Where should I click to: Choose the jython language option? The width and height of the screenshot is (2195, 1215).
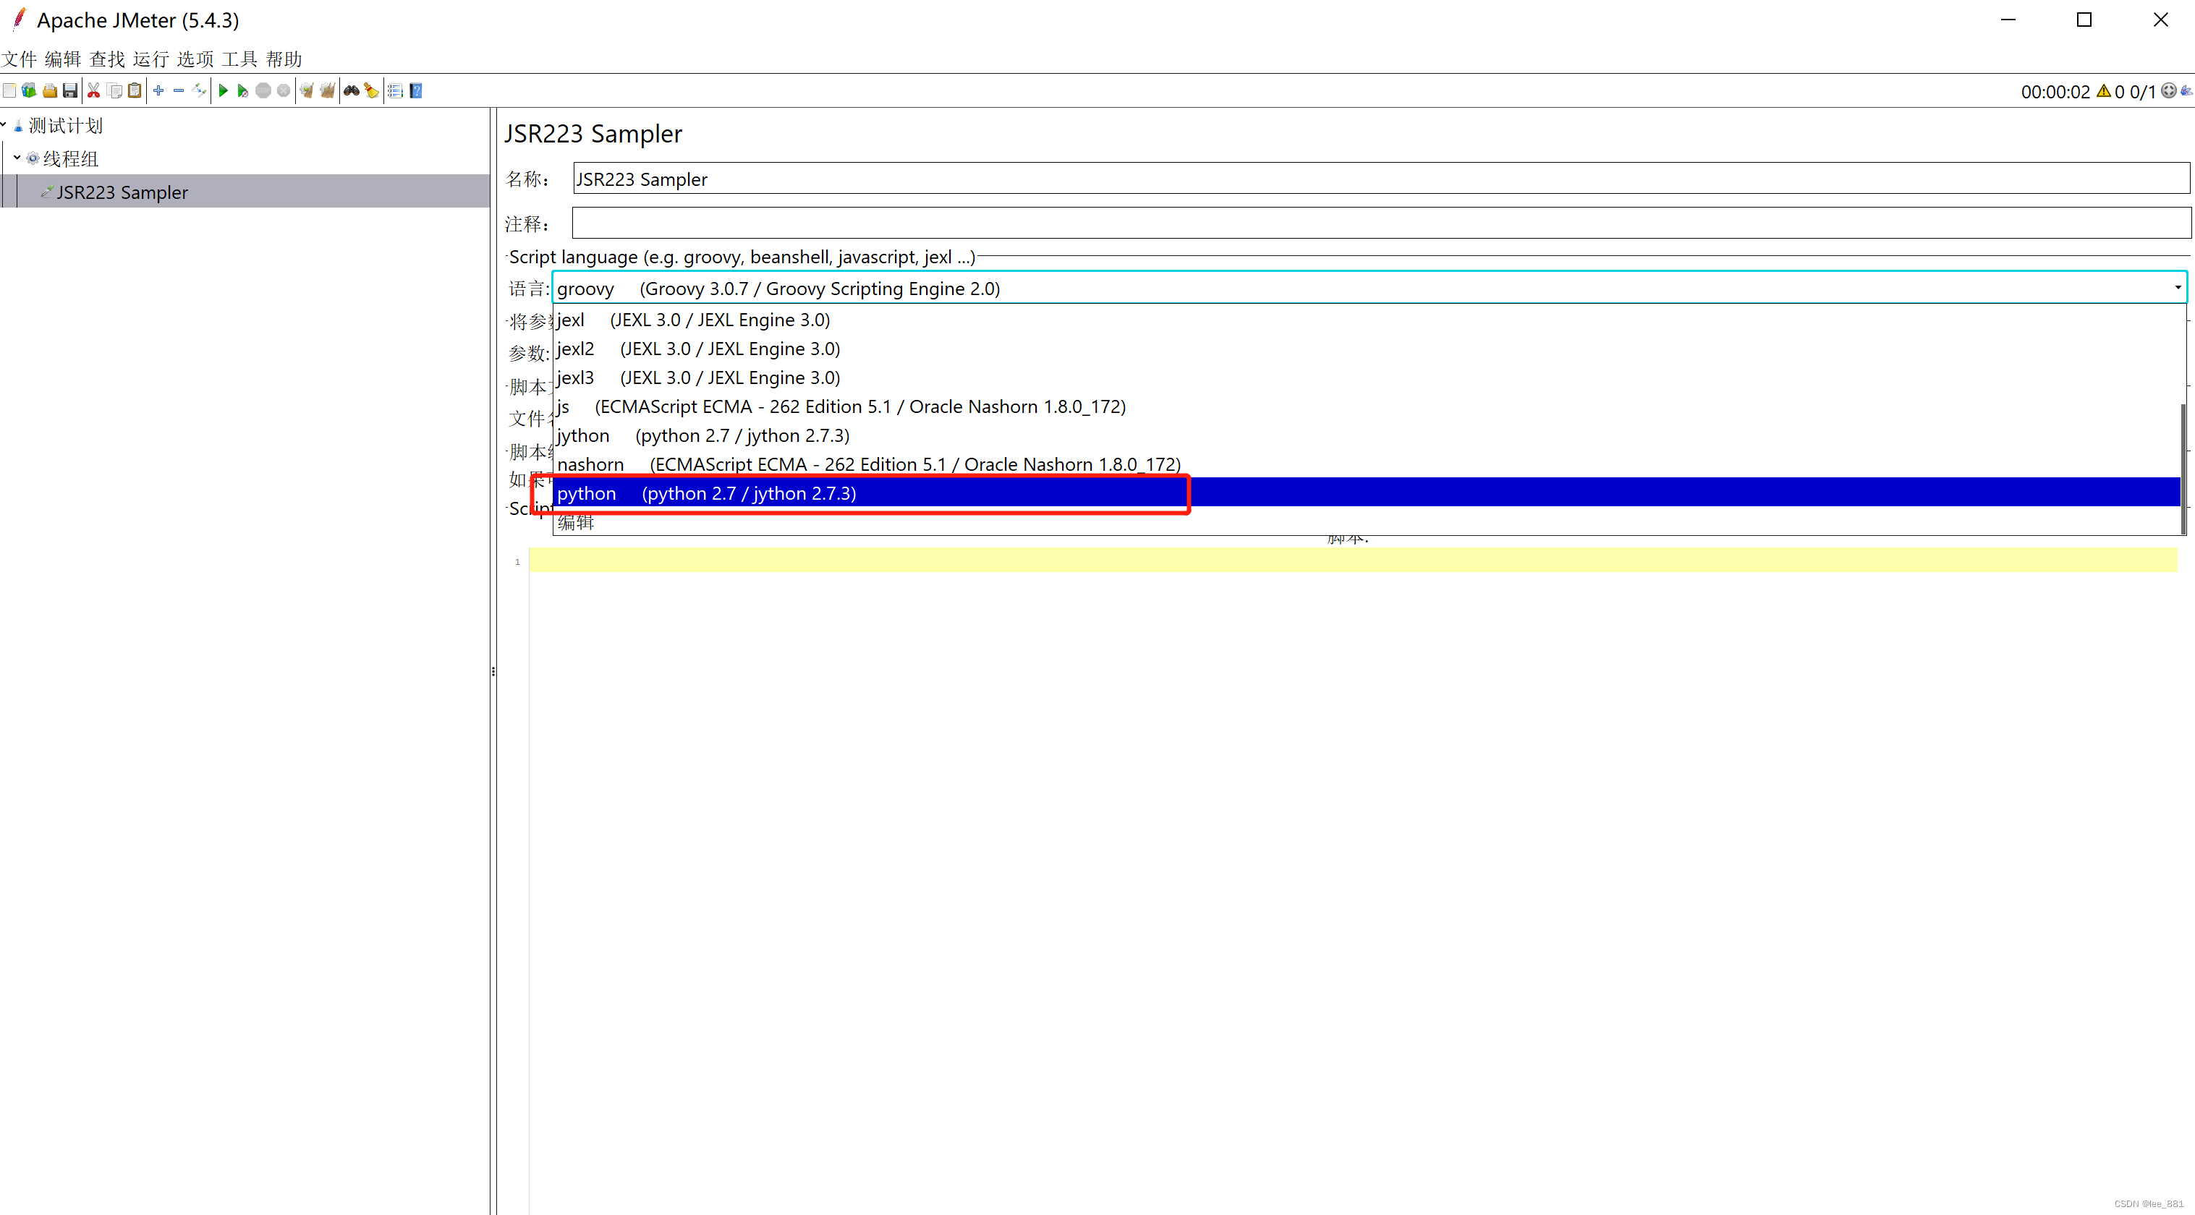tap(1367, 435)
